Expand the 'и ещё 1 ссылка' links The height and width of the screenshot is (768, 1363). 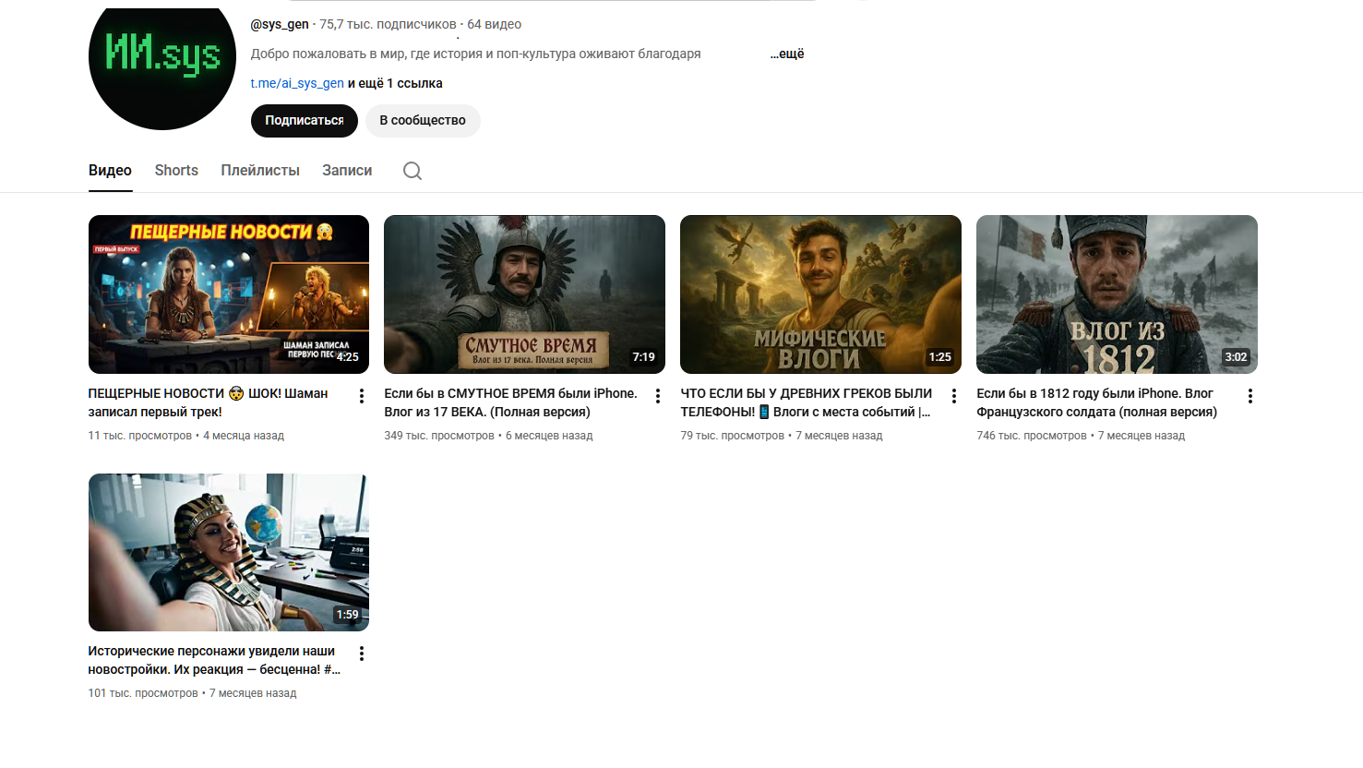[395, 83]
